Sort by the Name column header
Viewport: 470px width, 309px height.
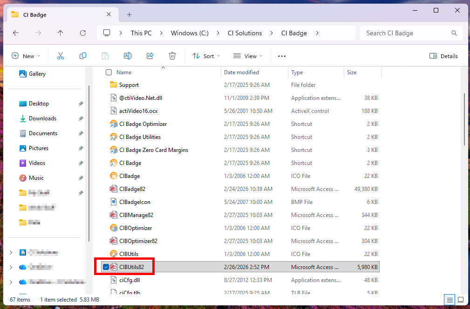[124, 72]
